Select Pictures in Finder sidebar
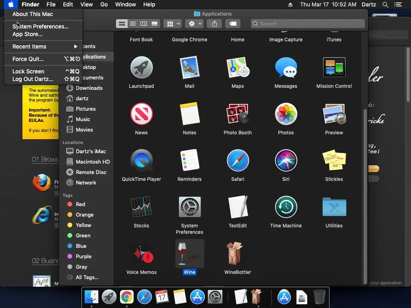This screenshot has width=411, height=308. pos(87,109)
